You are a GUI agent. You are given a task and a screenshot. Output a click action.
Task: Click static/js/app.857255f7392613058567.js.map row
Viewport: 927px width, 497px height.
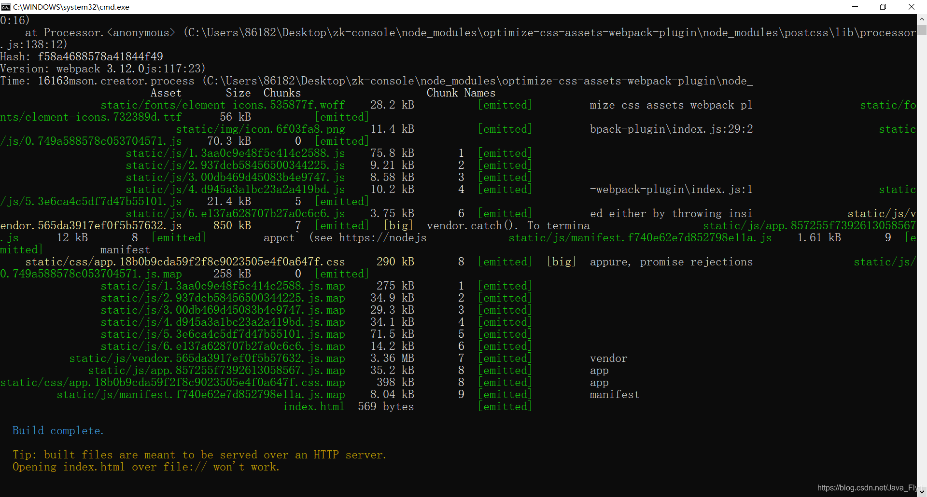coord(348,370)
